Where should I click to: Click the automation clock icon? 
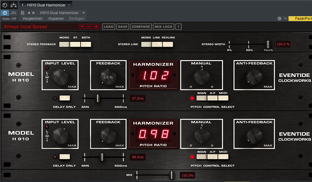click(5, 5)
